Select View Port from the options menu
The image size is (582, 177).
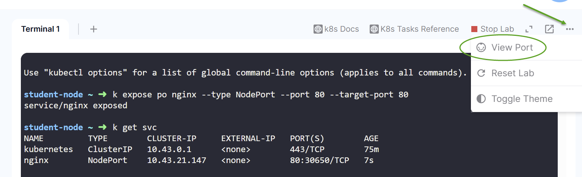(512, 48)
